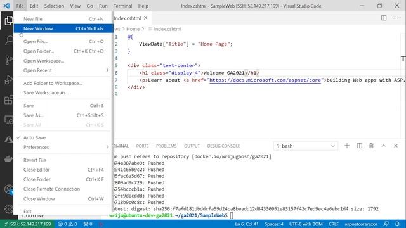Open the Docker view in activity bar
The width and height of the screenshot is (406, 228).
8,159
